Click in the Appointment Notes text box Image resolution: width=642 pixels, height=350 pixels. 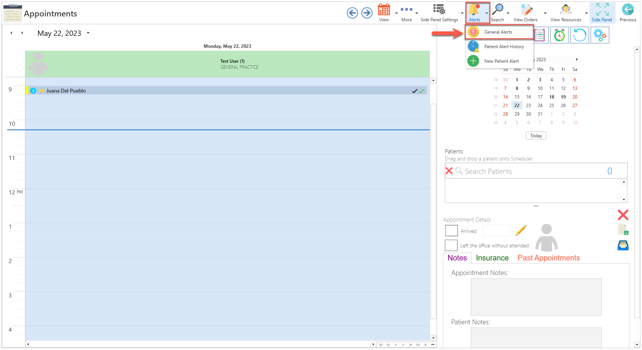pos(536,297)
